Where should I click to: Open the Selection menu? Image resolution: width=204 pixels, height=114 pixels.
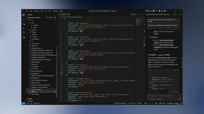coord(36,11)
